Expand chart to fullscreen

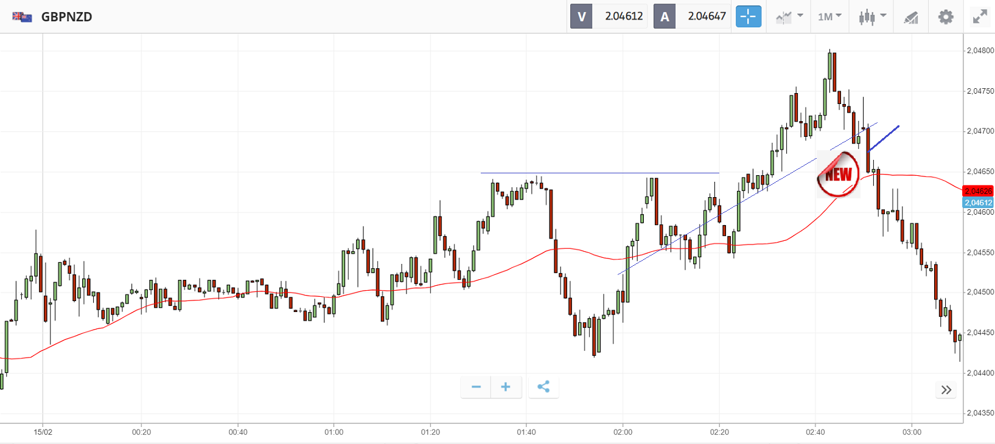coord(979,16)
